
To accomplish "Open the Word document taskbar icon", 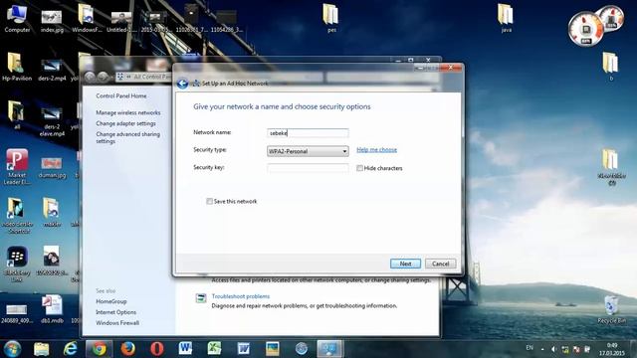I will coord(243,349).
